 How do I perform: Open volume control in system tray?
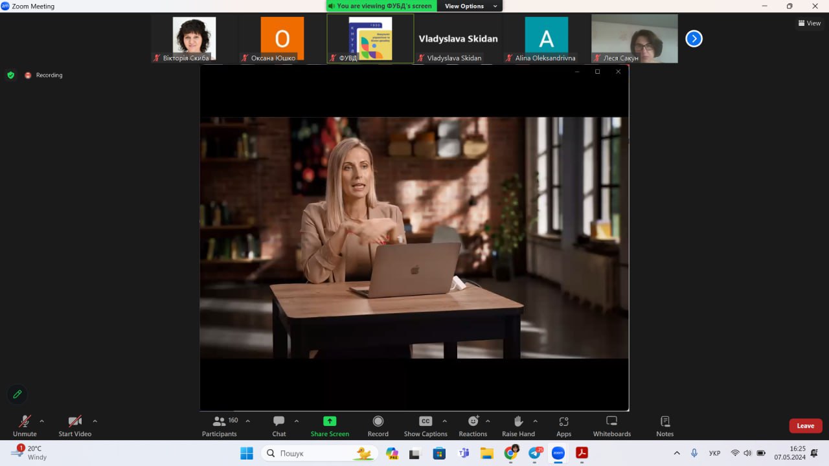747,453
